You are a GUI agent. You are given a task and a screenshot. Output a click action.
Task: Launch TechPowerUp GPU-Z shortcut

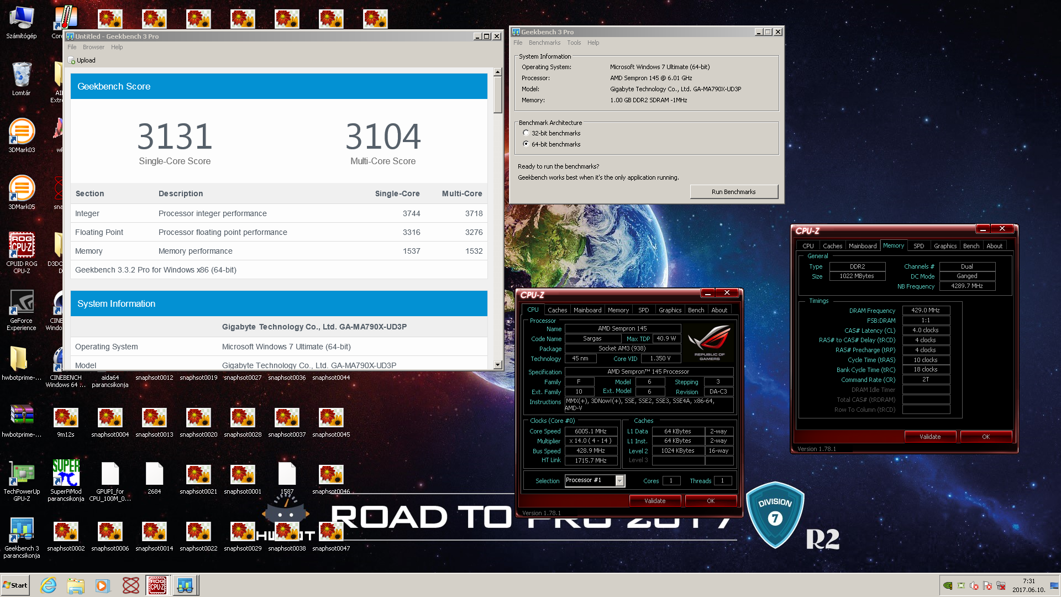[x=22, y=480]
